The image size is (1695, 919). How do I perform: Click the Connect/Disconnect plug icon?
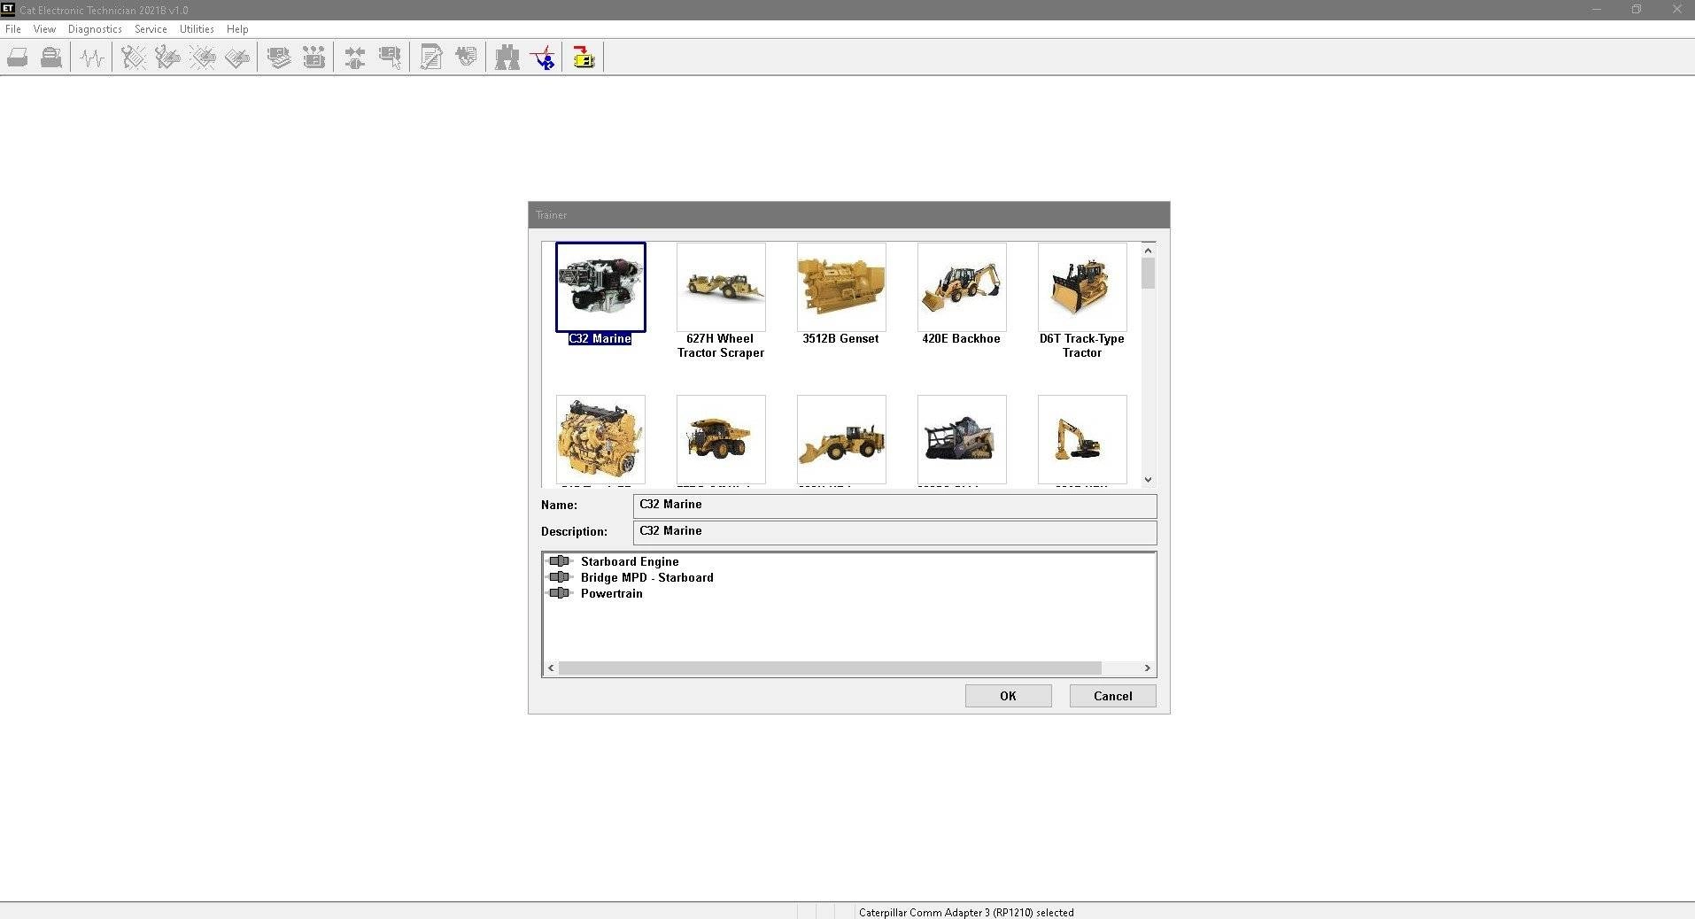[355, 58]
